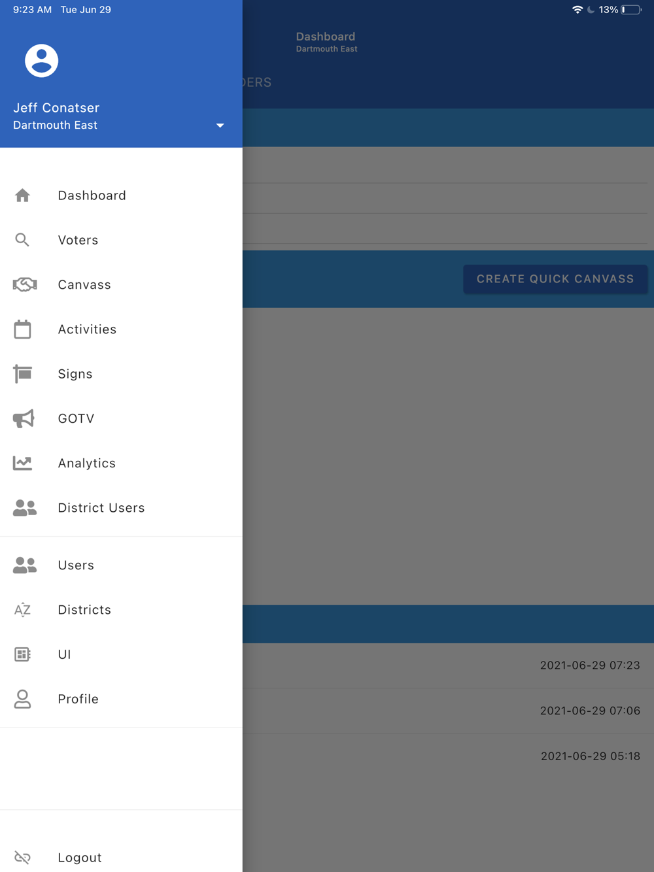Select the 2021-06-29 07:23 entry
This screenshot has height=872, width=654.
(590, 665)
